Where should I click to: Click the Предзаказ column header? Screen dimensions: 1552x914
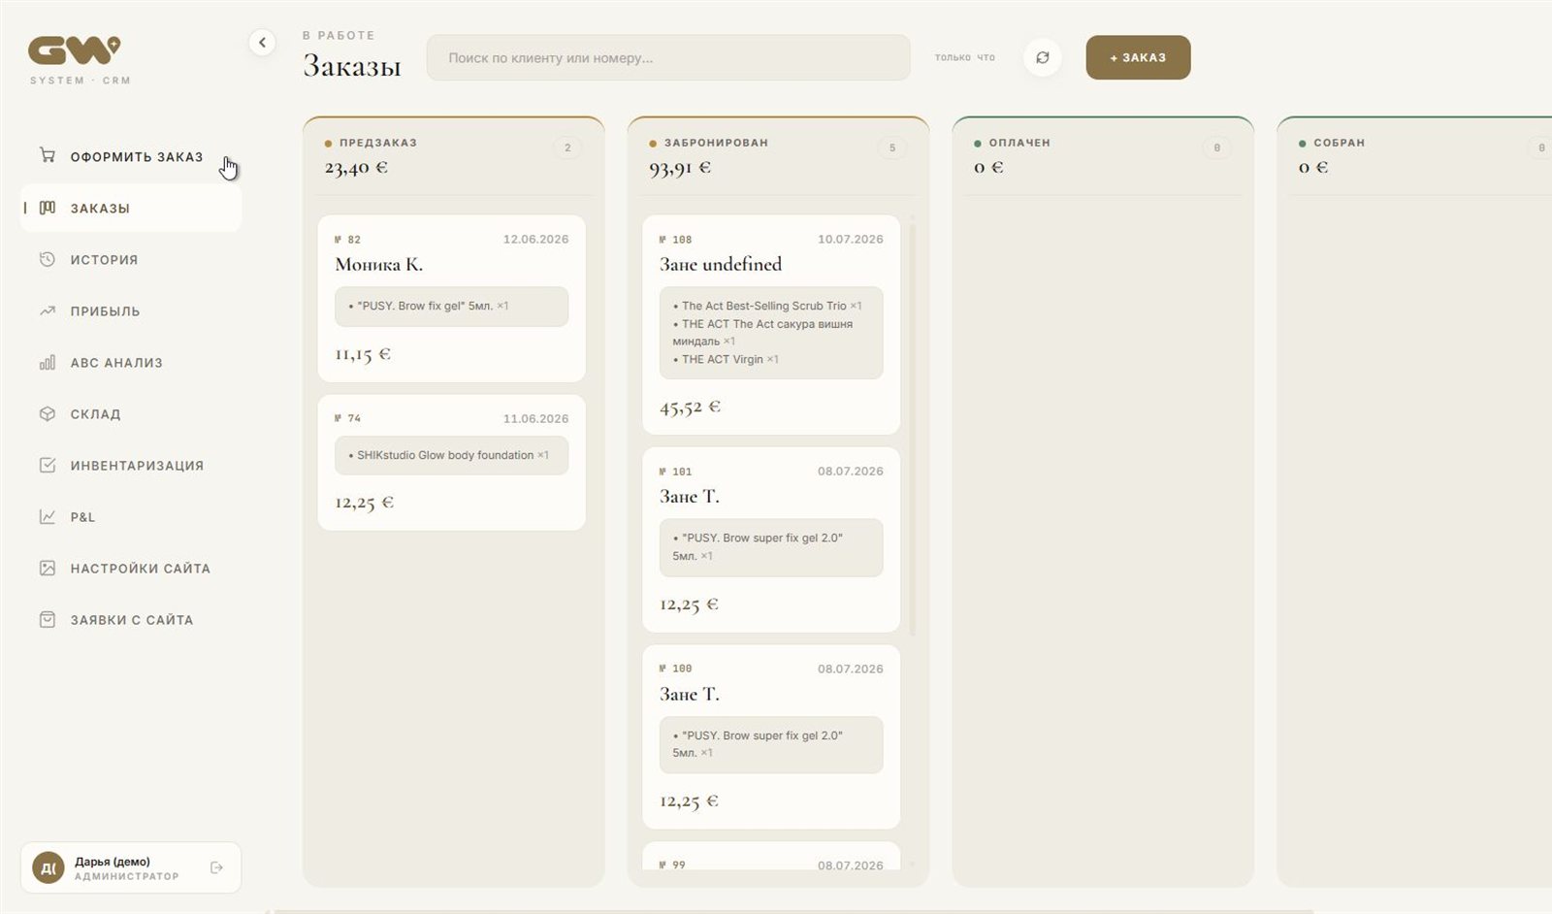coord(454,155)
